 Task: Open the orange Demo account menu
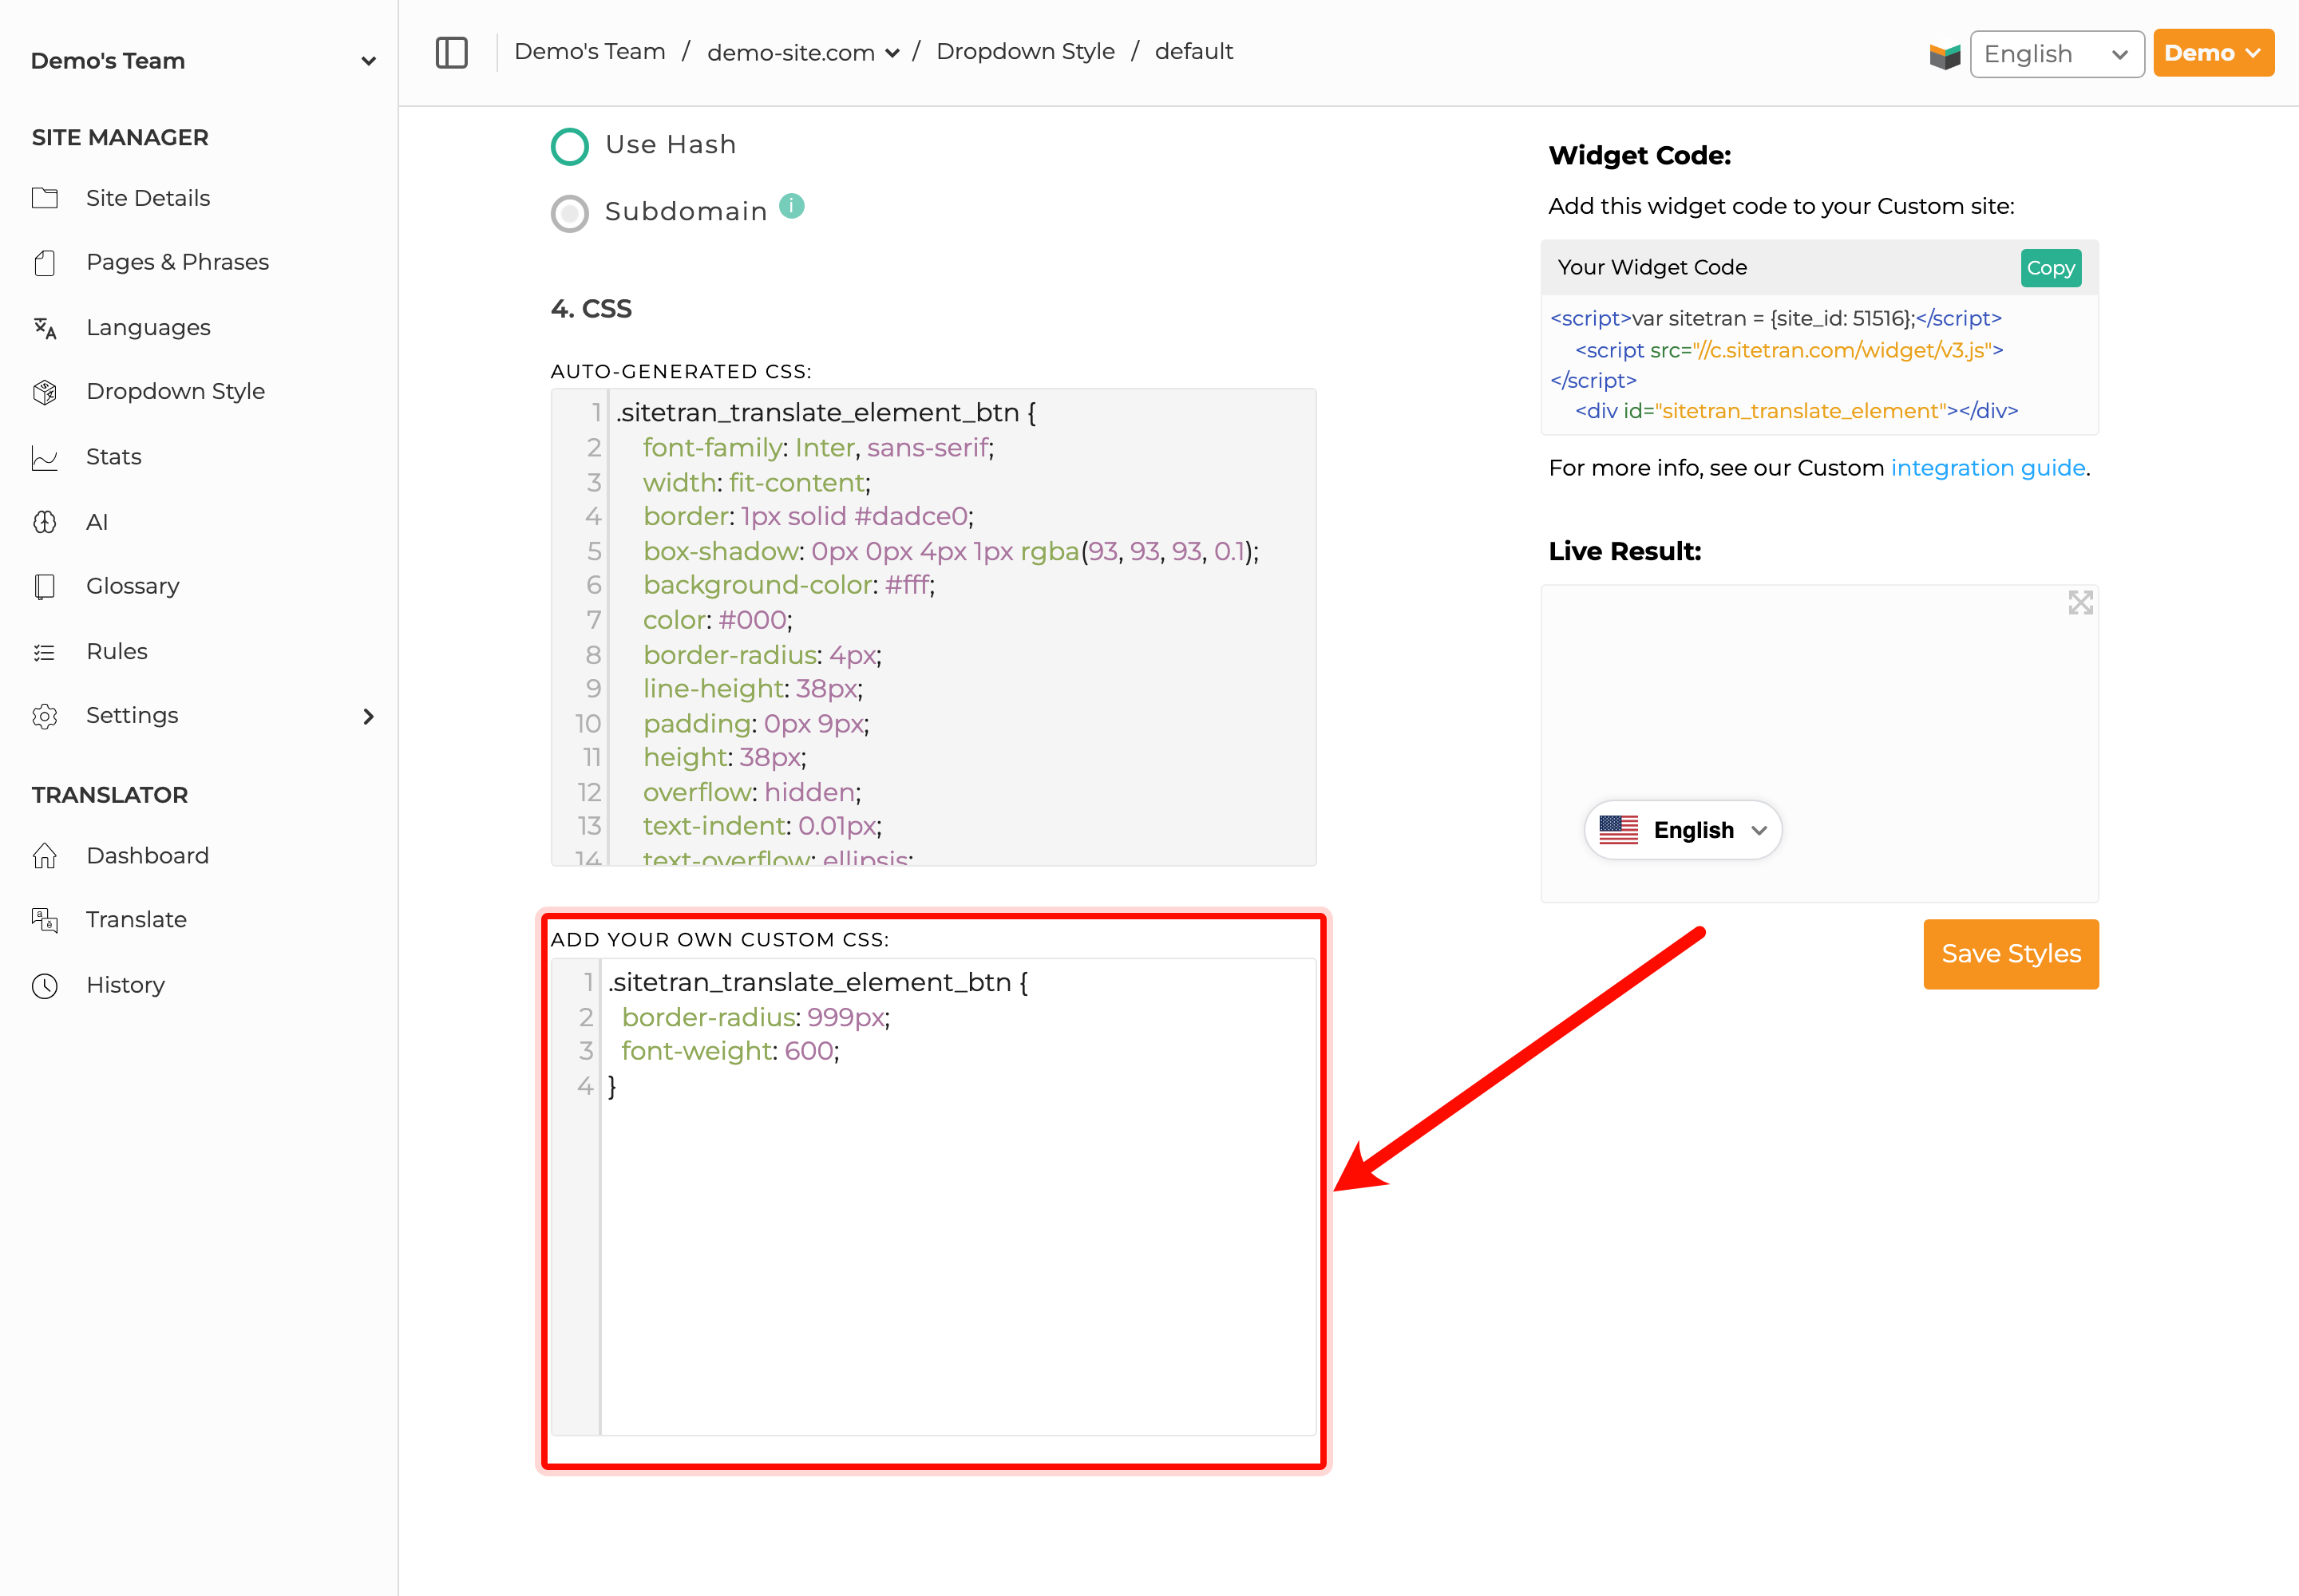[x=2213, y=53]
